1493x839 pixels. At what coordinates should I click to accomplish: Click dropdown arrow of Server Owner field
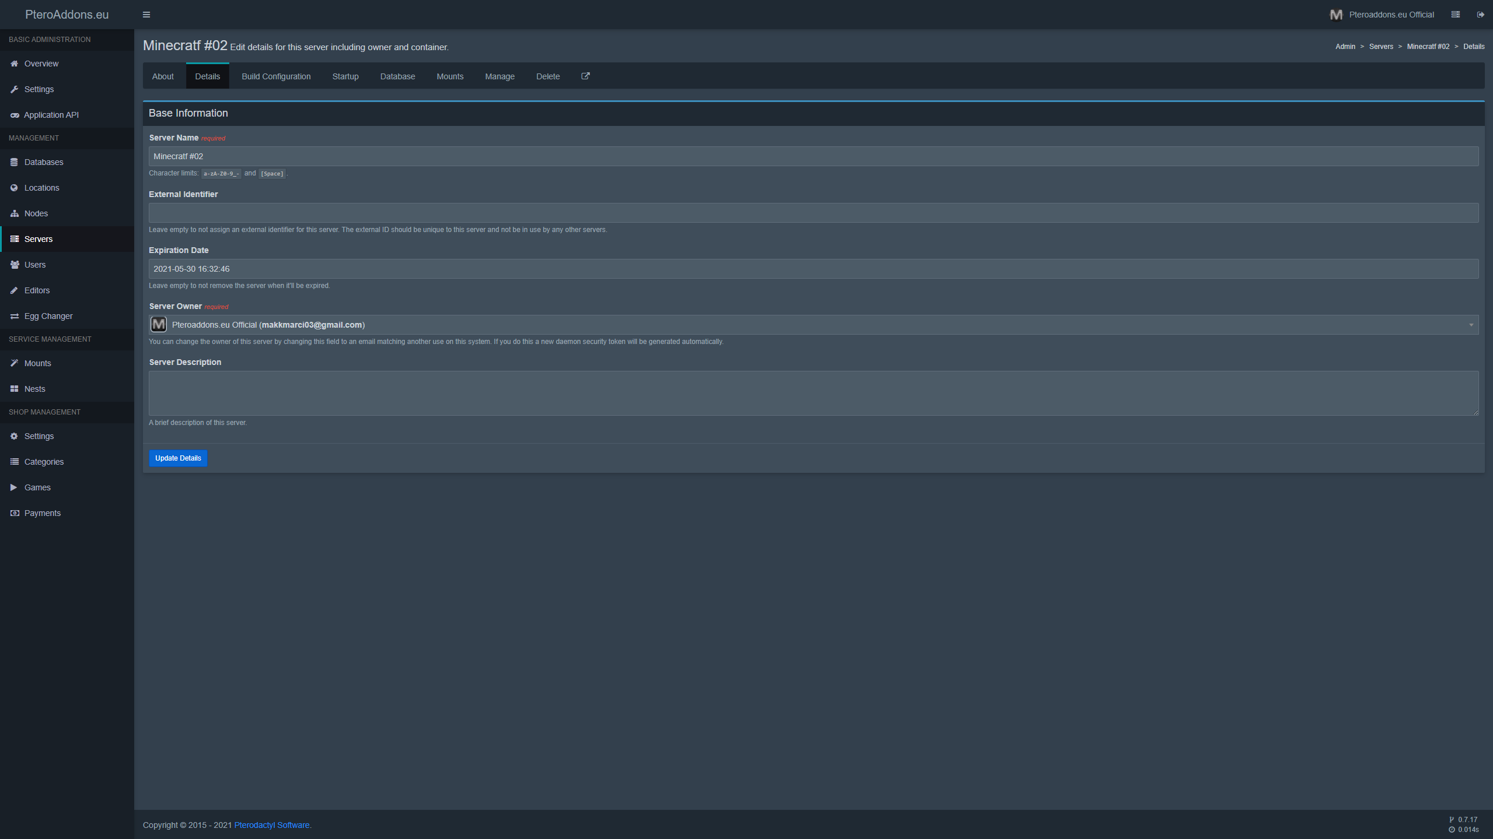[x=1471, y=325]
